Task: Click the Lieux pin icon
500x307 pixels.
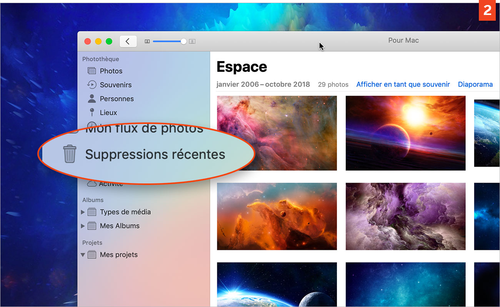Action: point(92,112)
